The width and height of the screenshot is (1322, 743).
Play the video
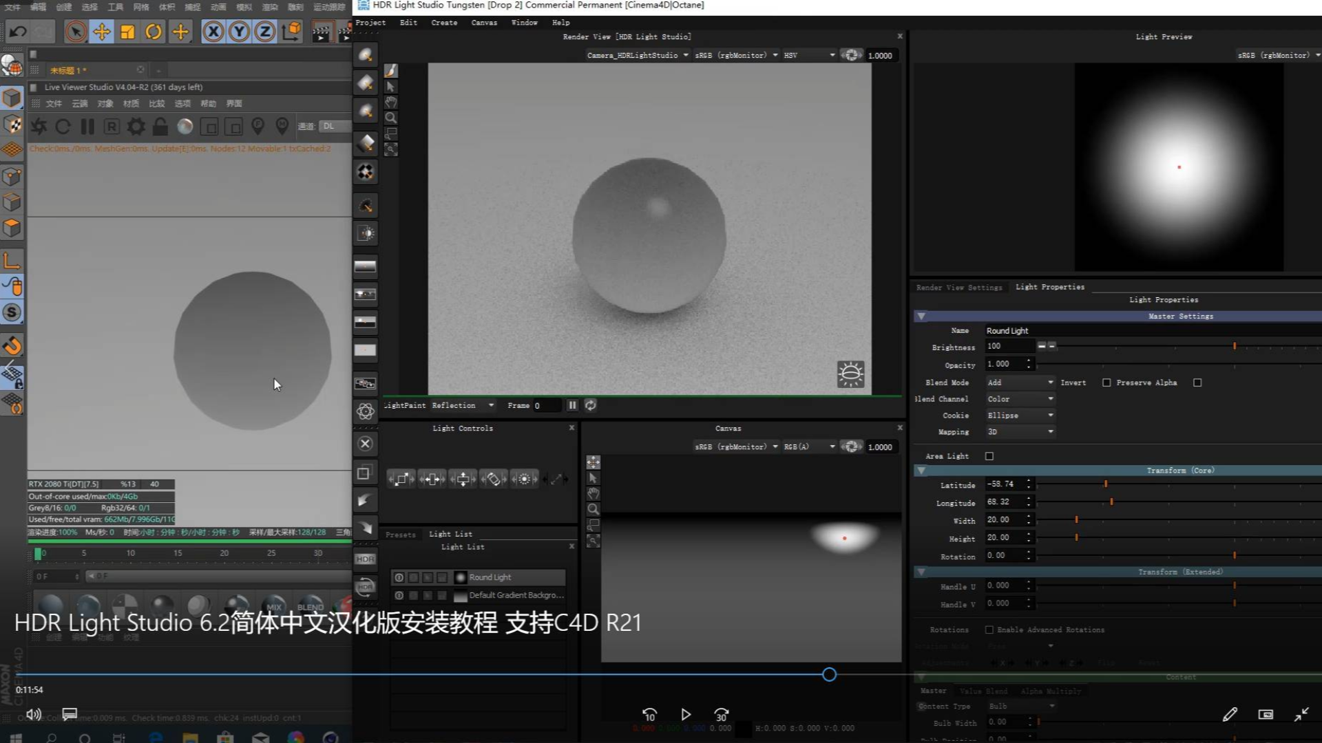(686, 715)
